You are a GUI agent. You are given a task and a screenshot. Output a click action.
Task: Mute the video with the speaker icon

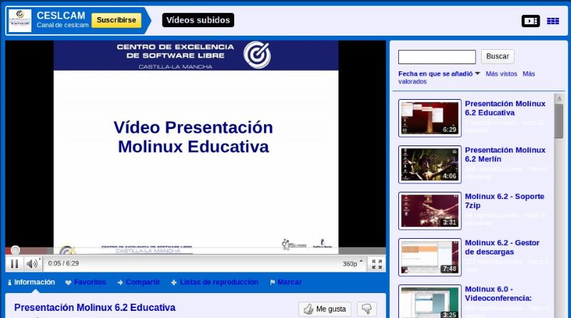[32, 264]
